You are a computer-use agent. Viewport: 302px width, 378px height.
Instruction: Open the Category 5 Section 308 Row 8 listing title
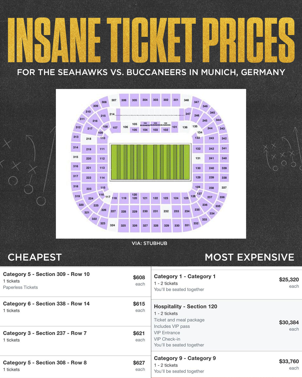(45, 363)
